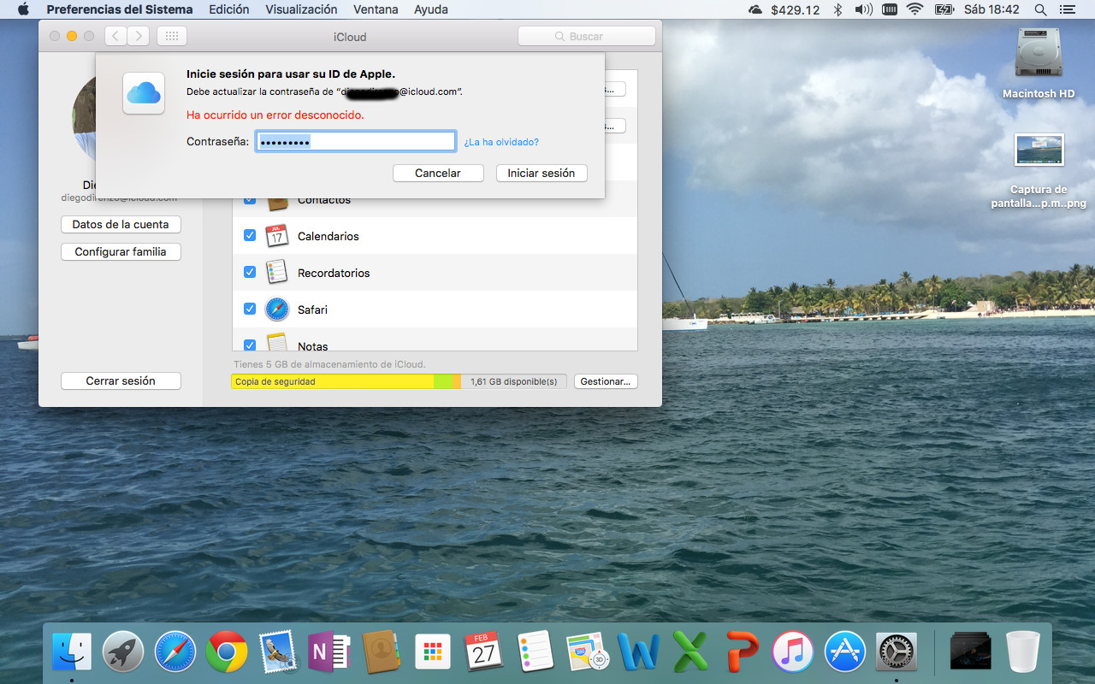The width and height of the screenshot is (1095, 684).
Task: Launch iTunes from the dock
Action: click(x=792, y=653)
